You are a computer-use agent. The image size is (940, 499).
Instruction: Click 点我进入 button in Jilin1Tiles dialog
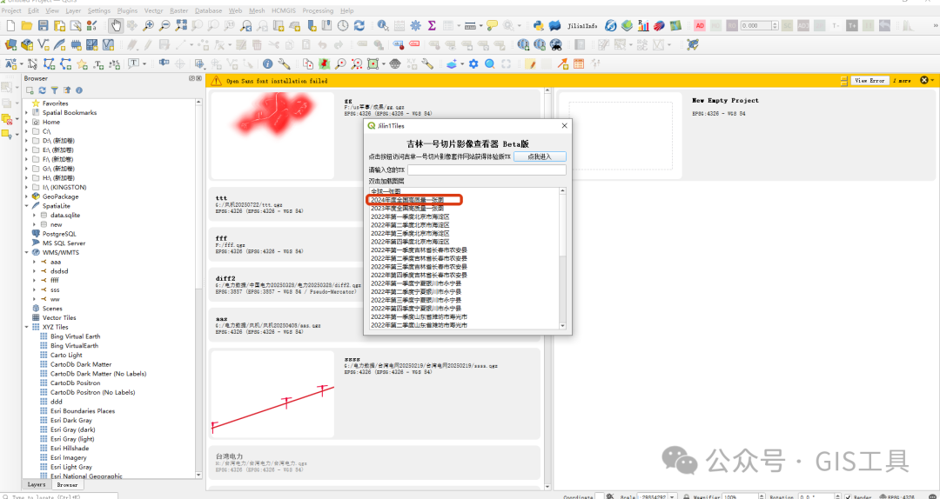click(539, 156)
